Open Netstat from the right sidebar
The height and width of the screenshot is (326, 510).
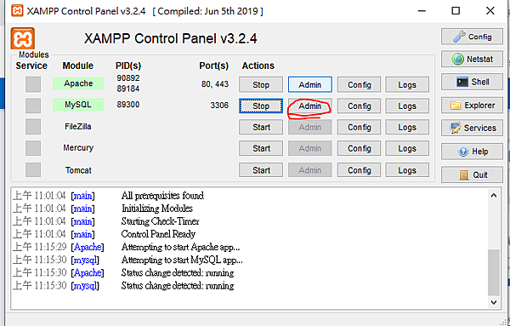(x=472, y=60)
